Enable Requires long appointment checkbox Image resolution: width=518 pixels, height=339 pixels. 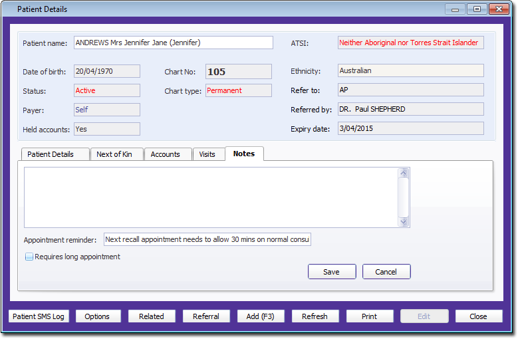(x=29, y=257)
